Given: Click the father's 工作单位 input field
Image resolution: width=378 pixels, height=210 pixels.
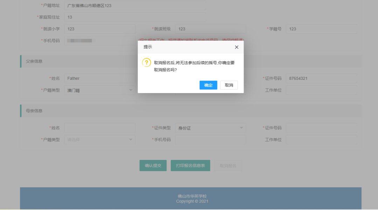Looking at the screenshot, I should tap(321, 90).
